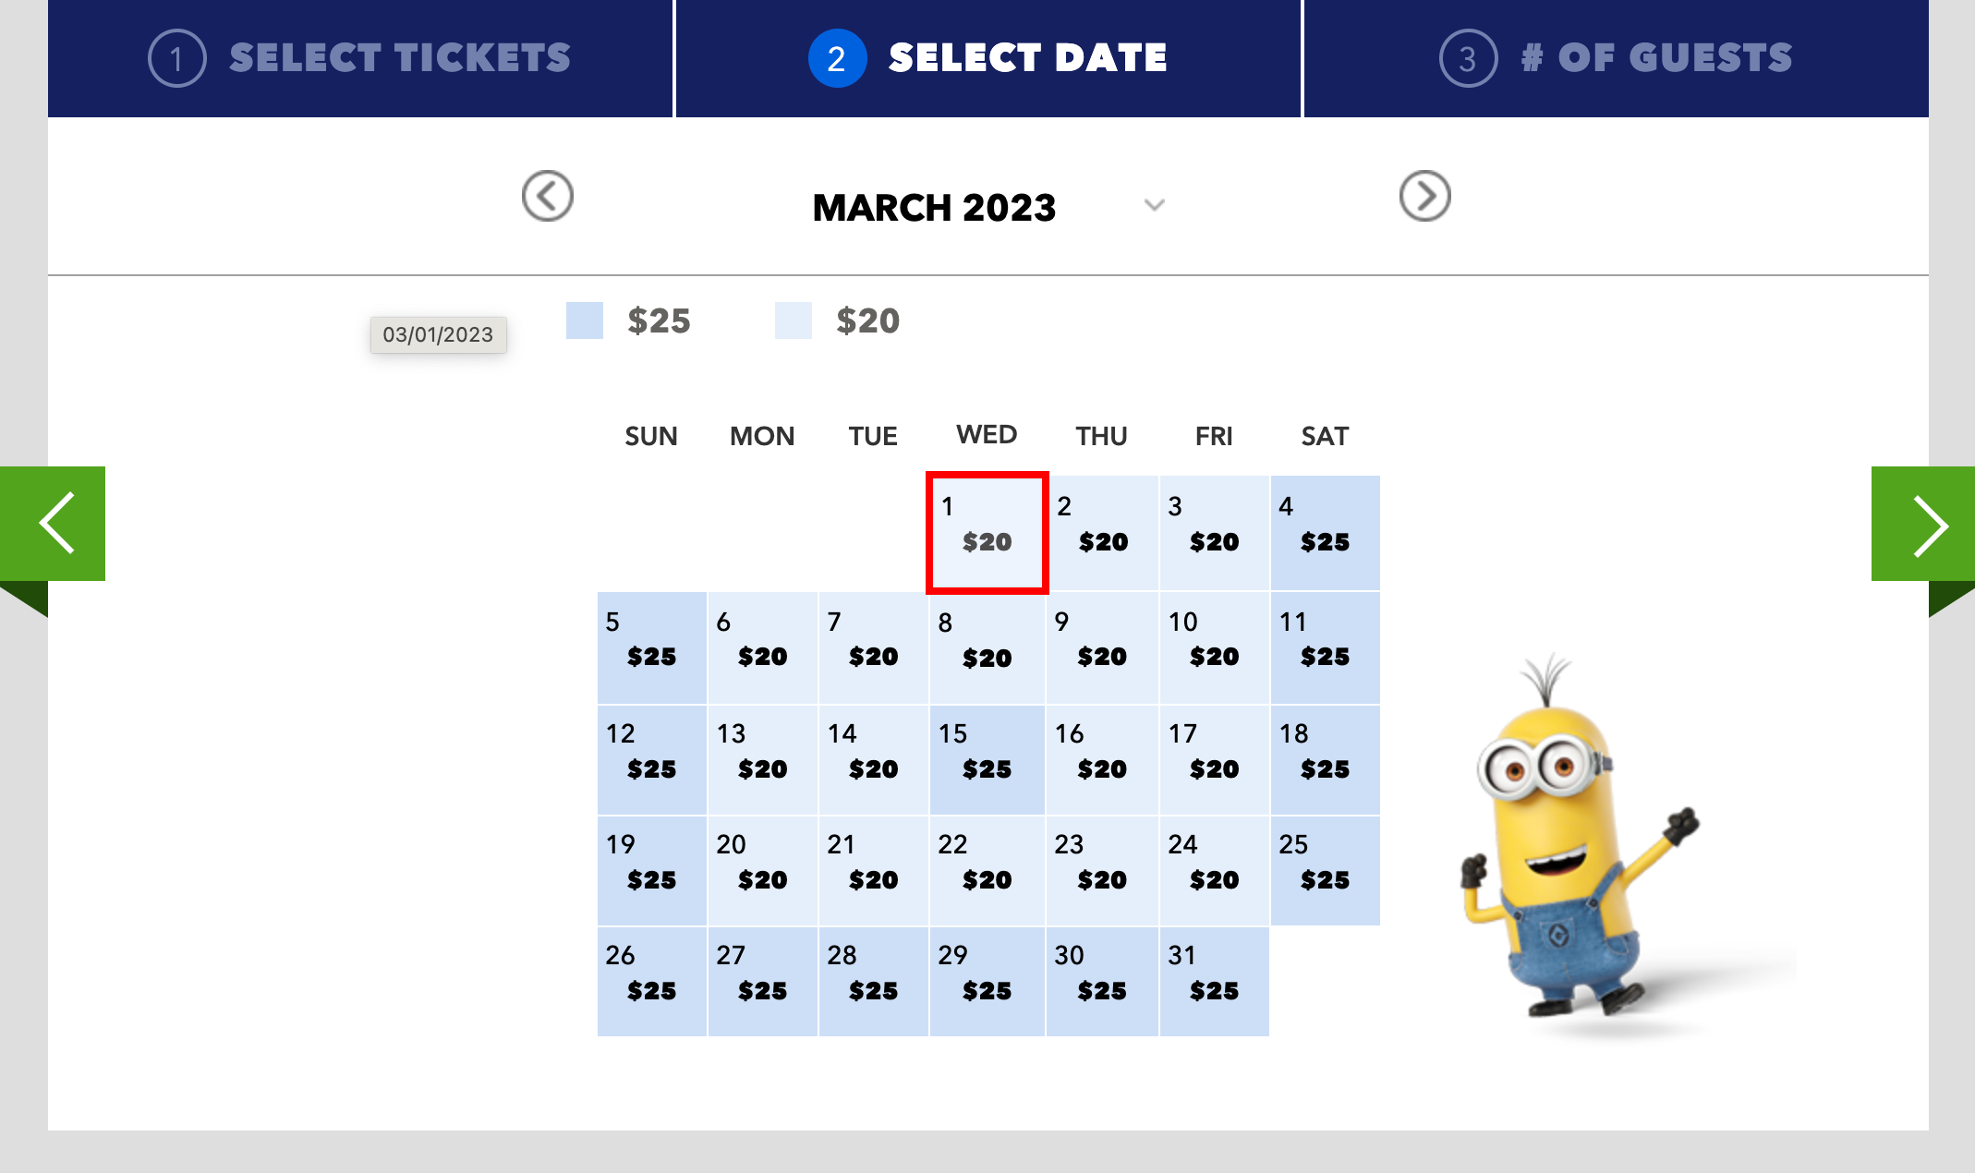Screen dimensions: 1975x1173
Task: Click the step 1 circle icon
Action: click(x=176, y=58)
